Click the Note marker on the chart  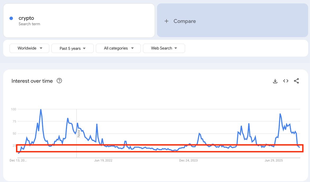(79, 133)
